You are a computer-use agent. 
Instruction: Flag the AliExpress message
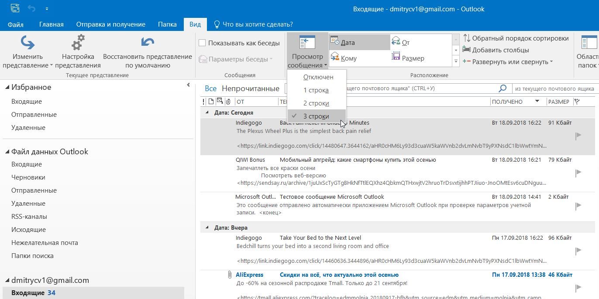(x=578, y=288)
